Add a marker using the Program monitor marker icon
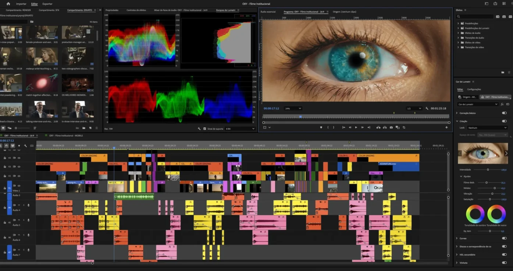The width and height of the screenshot is (513, 271). (321, 127)
